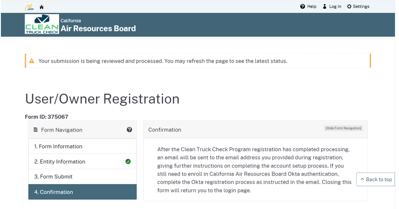Open Help from the top bar
The height and width of the screenshot is (209, 399).
click(x=308, y=7)
